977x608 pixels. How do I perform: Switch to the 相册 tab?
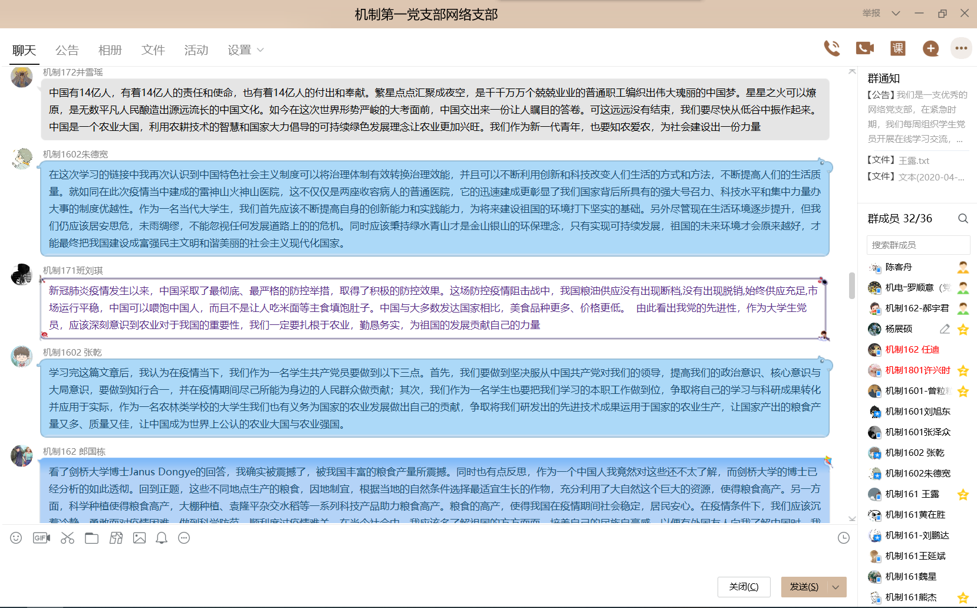(x=110, y=51)
